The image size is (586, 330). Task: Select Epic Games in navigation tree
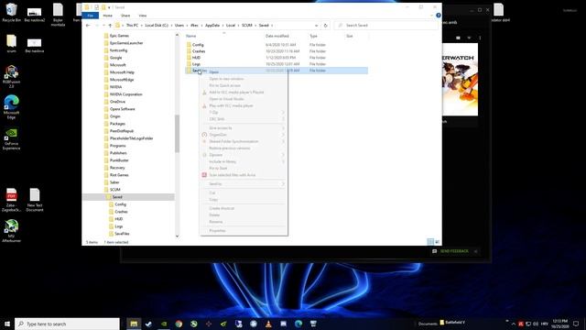coord(119,36)
